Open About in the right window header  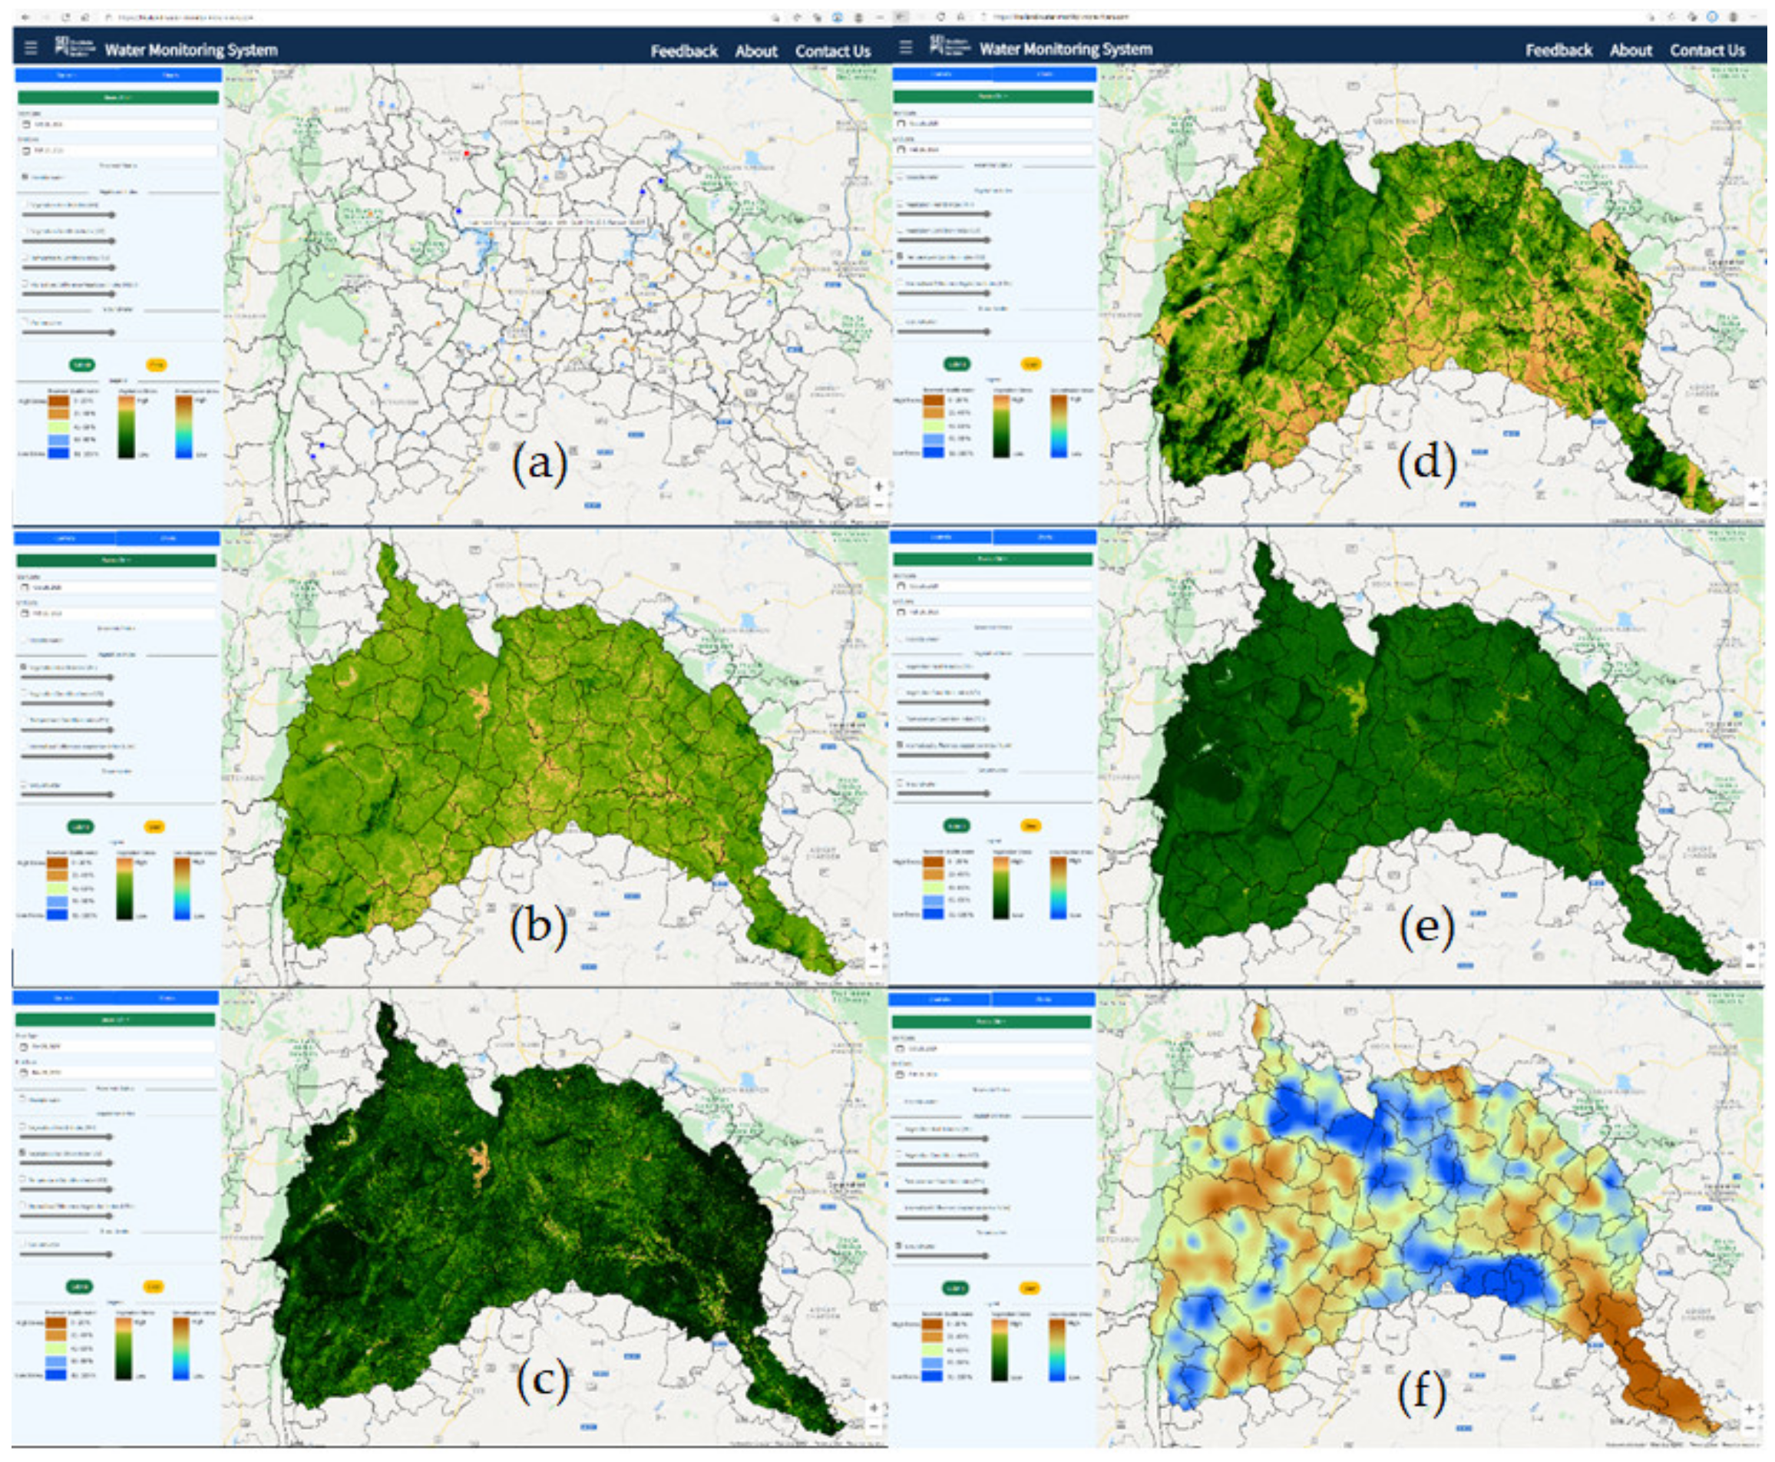point(1630,51)
